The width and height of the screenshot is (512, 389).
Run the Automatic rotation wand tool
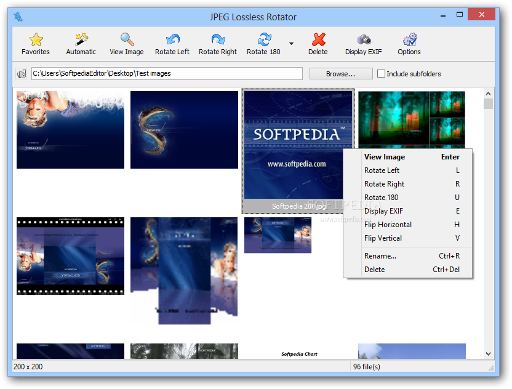(81, 39)
